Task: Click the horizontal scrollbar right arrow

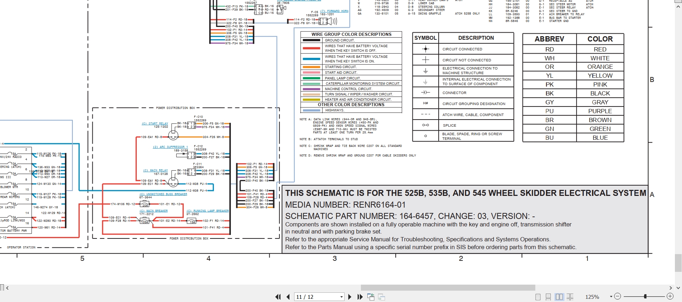Action: [x=671, y=288]
